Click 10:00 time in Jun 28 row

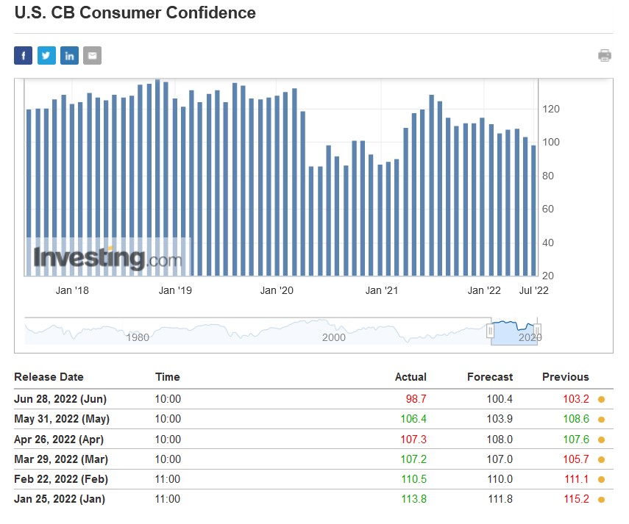click(168, 399)
